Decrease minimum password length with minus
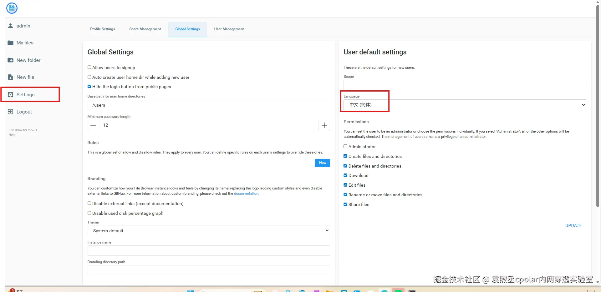This screenshot has width=601, height=292. 93,125
